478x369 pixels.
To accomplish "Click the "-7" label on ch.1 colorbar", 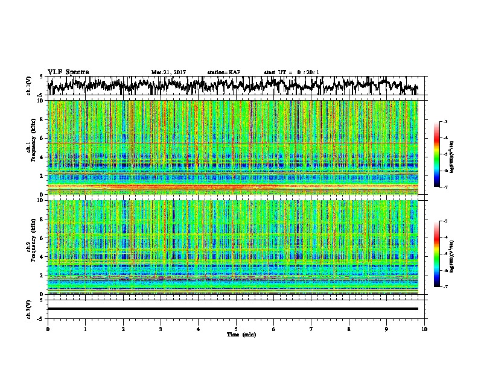I will point(445,187).
